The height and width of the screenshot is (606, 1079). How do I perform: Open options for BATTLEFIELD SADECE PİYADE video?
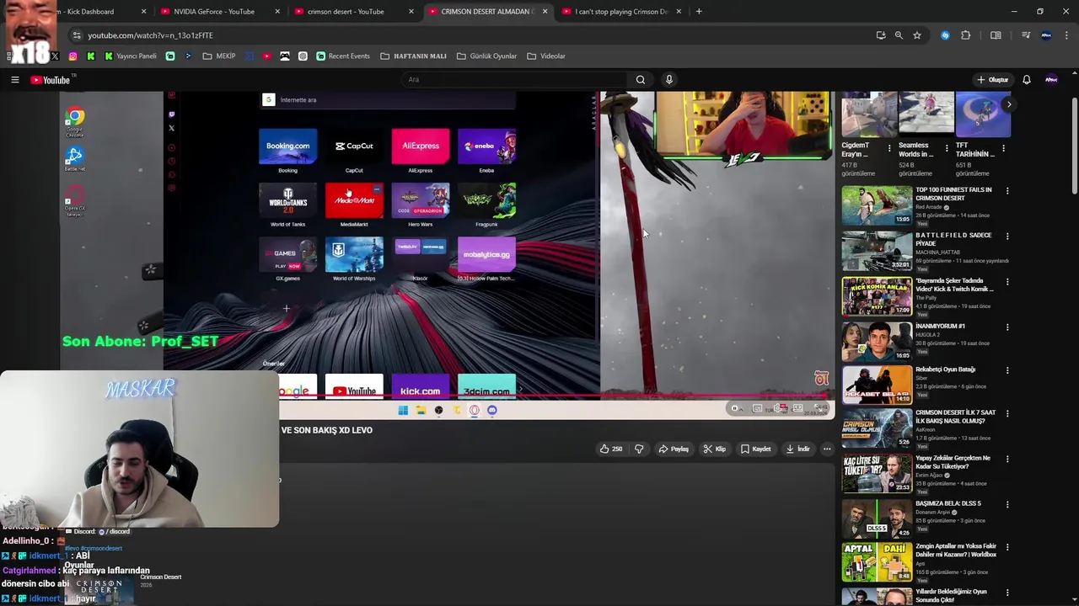click(x=1007, y=237)
